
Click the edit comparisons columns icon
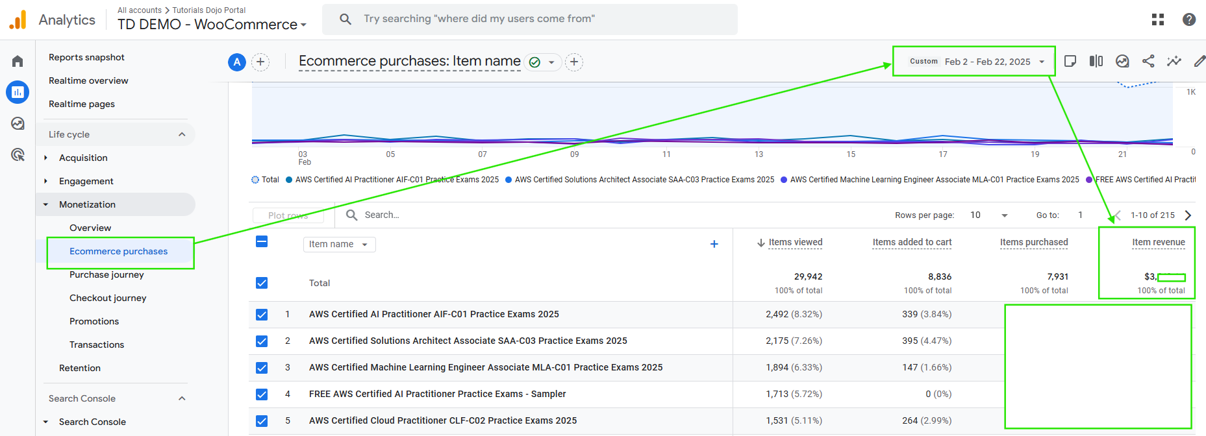pos(1096,61)
